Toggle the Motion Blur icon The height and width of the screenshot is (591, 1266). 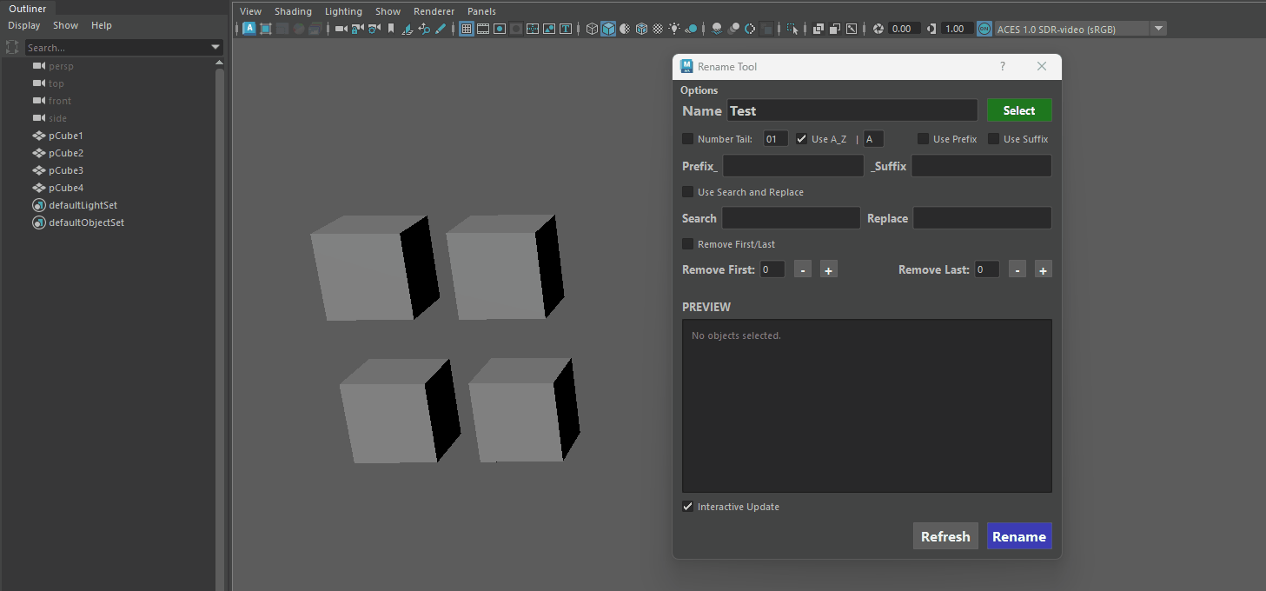(733, 29)
